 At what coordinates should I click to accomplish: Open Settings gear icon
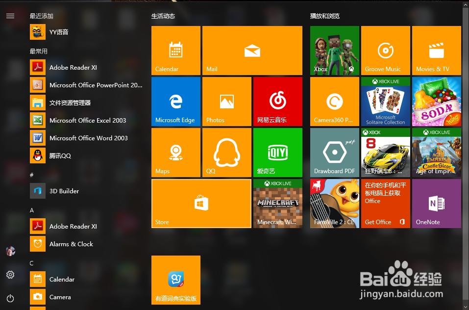(x=10, y=275)
